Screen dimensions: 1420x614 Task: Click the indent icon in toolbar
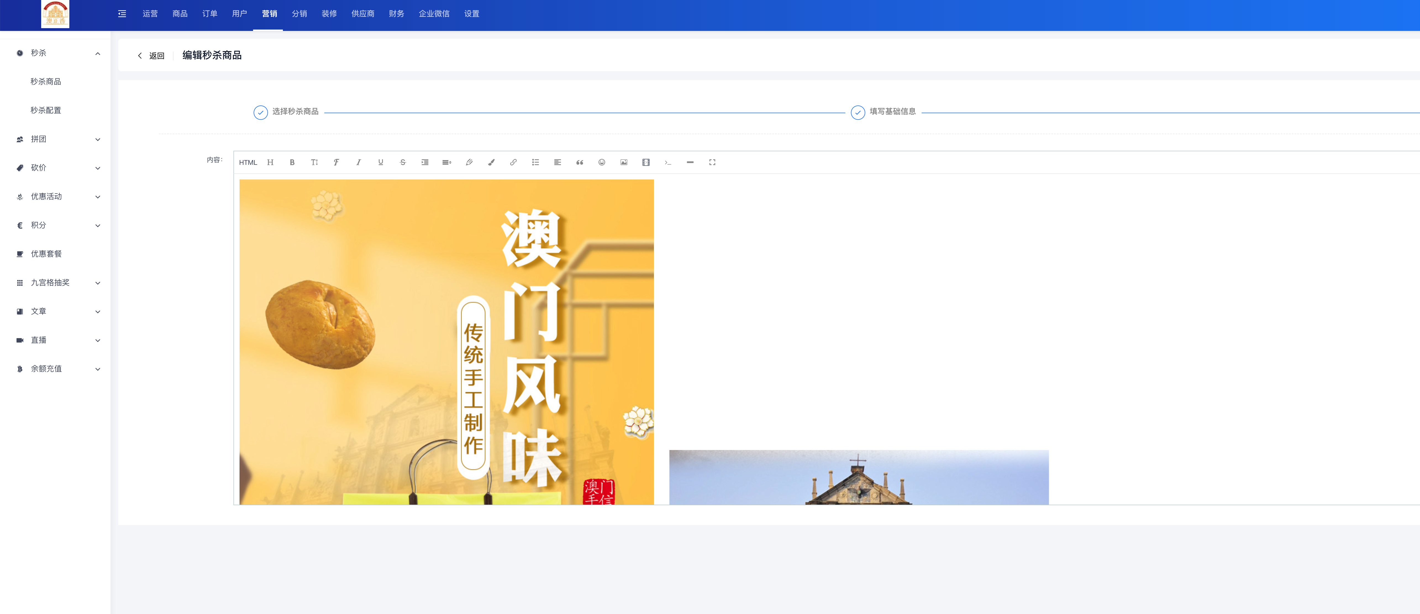click(425, 162)
